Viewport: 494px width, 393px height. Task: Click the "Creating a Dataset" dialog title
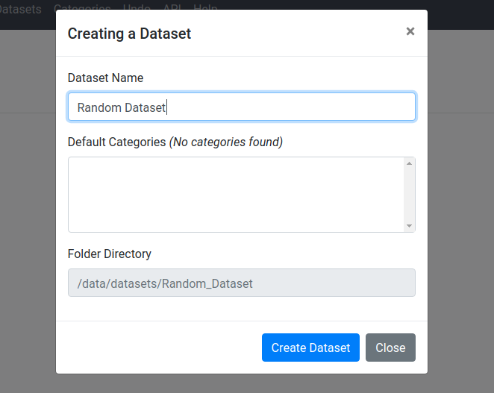[x=129, y=33]
